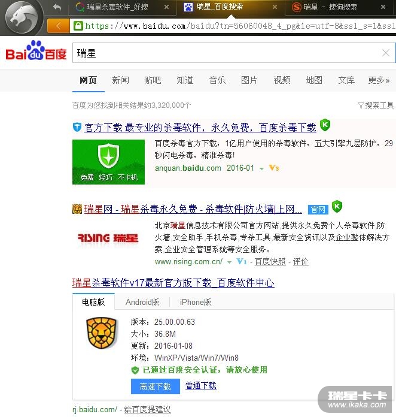The height and width of the screenshot is (417, 396).
Task: Open the 瑞星网 - 瑞星杀毒永久免费 result link
Action: [193, 209]
